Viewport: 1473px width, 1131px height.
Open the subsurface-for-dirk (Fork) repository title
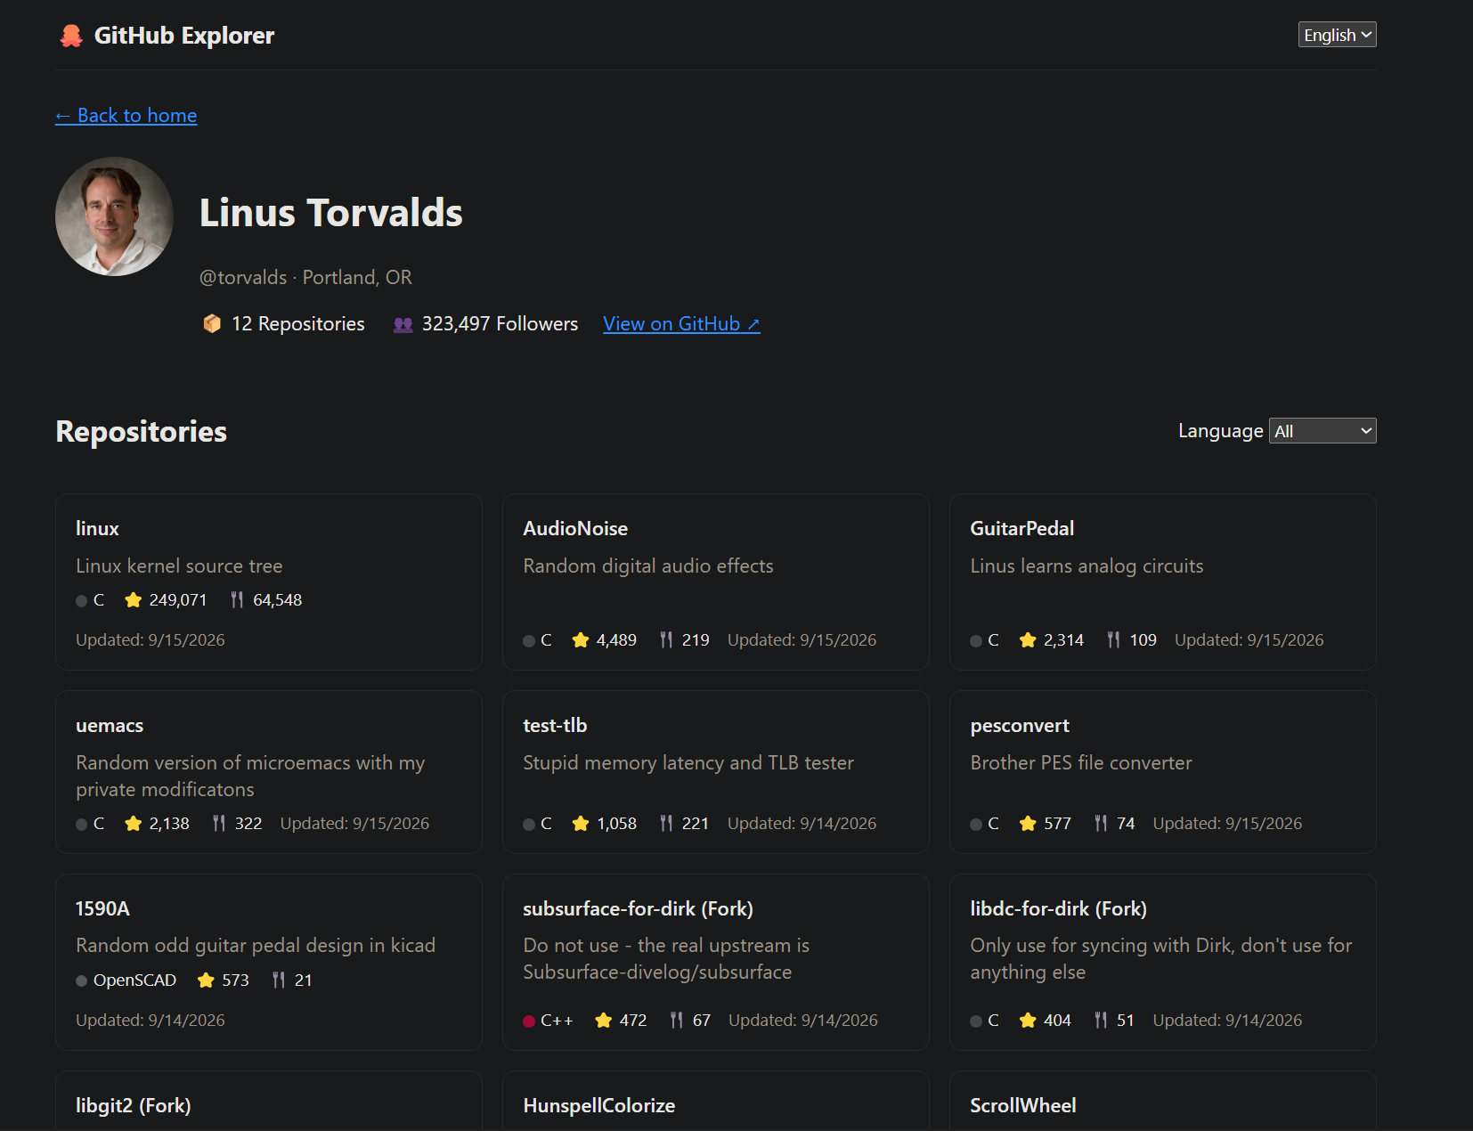pyautogui.click(x=638, y=909)
